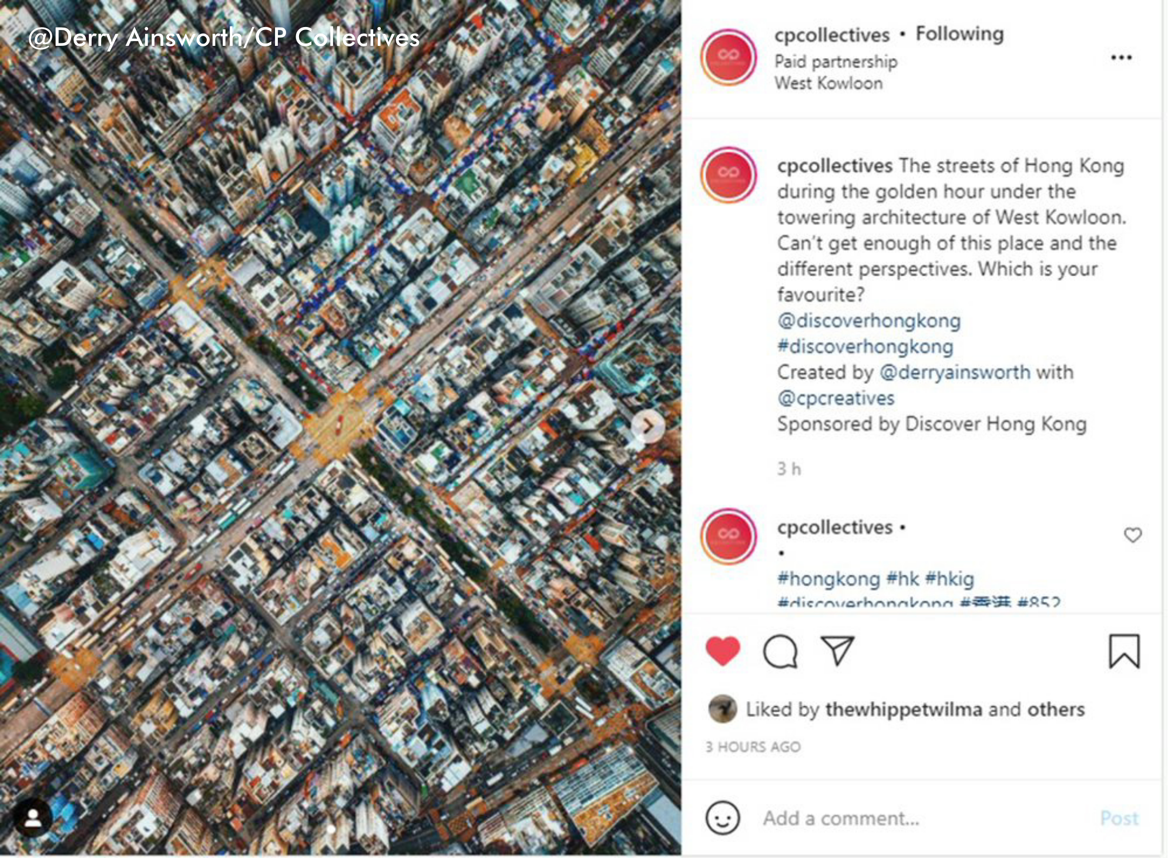
Task: Open the emoji picker smiley icon
Action: click(x=722, y=817)
